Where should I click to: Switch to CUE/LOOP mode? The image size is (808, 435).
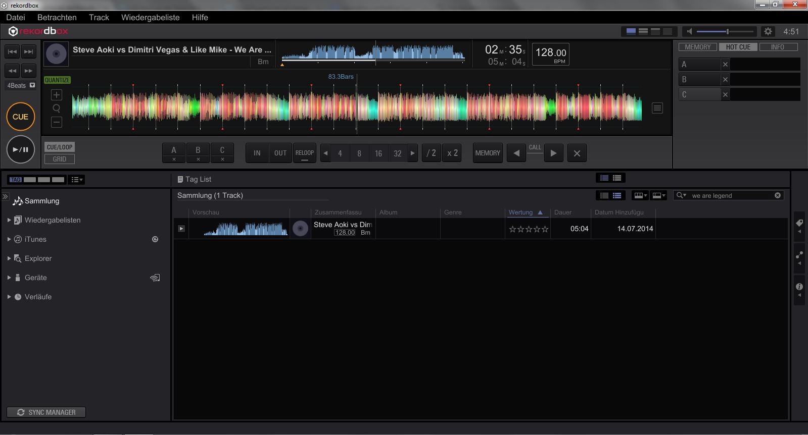pyautogui.click(x=60, y=147)
